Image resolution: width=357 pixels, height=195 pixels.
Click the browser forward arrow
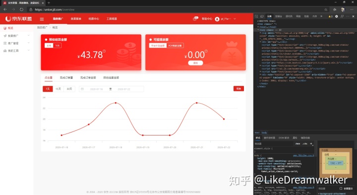click(13, 9)
